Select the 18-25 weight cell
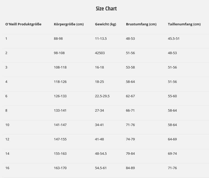Screen dimensions: 209x178 click(99, 82)
